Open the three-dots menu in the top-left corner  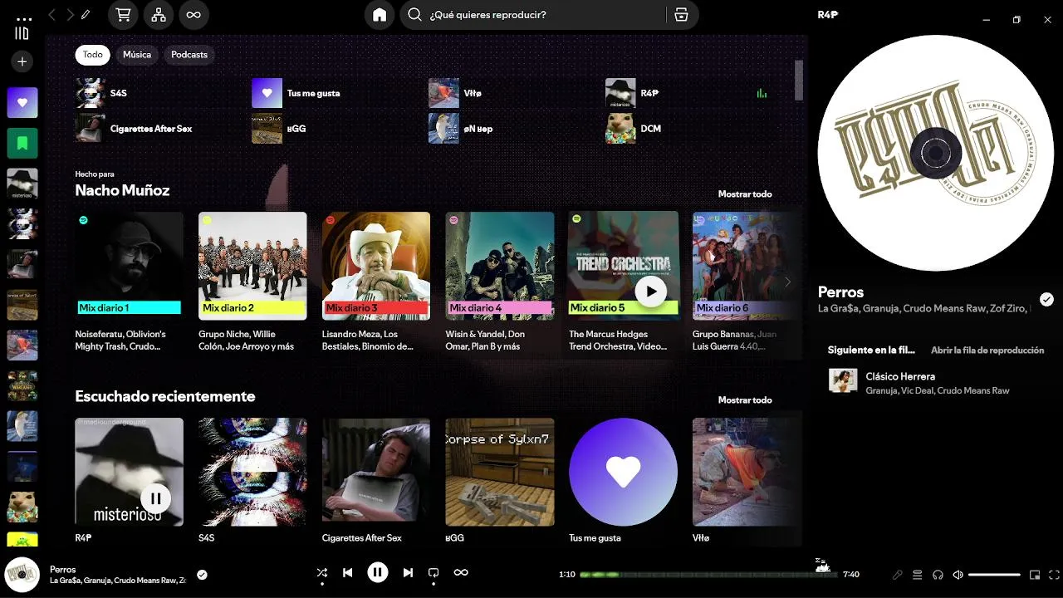[24, 18]
